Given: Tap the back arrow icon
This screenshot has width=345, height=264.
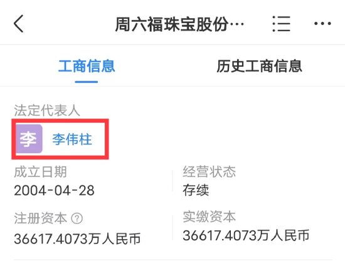Looking at the screenshot, I should point(18,24).
